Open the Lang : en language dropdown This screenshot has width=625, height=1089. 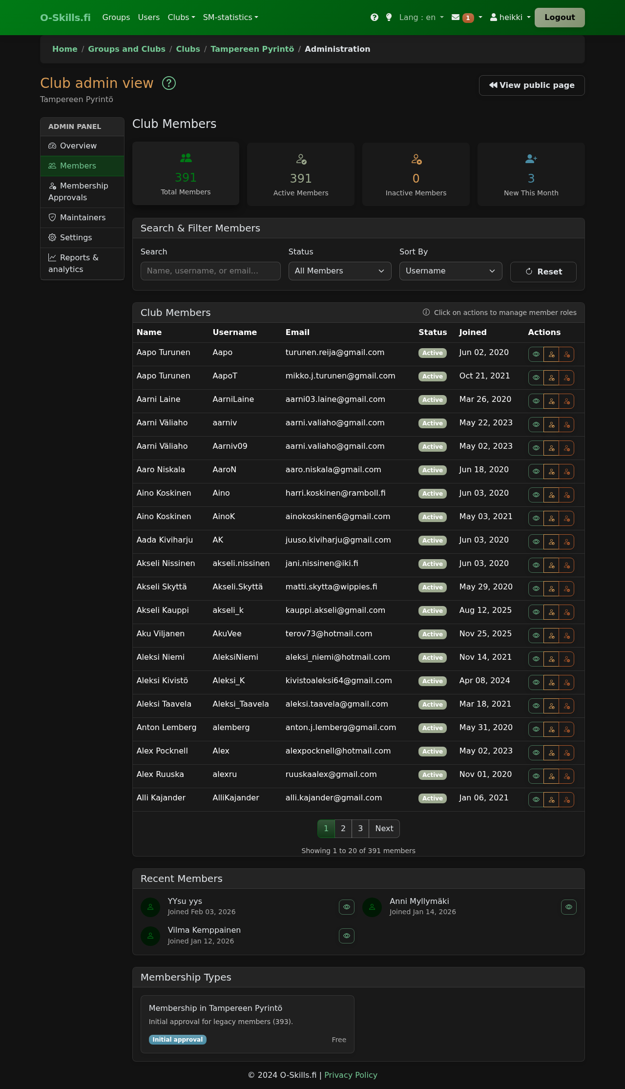[421, 18]
